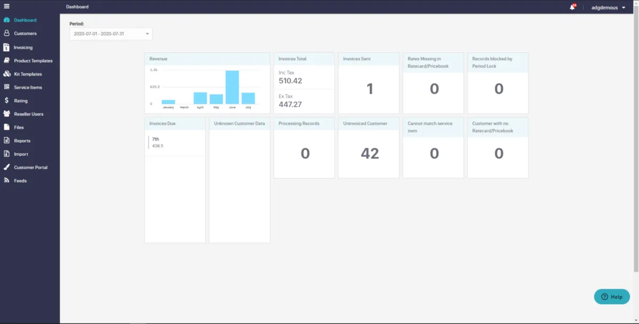639x324 pixels.
Task: Click the Kit Templates icon
Action: click(x=6, y=74)
